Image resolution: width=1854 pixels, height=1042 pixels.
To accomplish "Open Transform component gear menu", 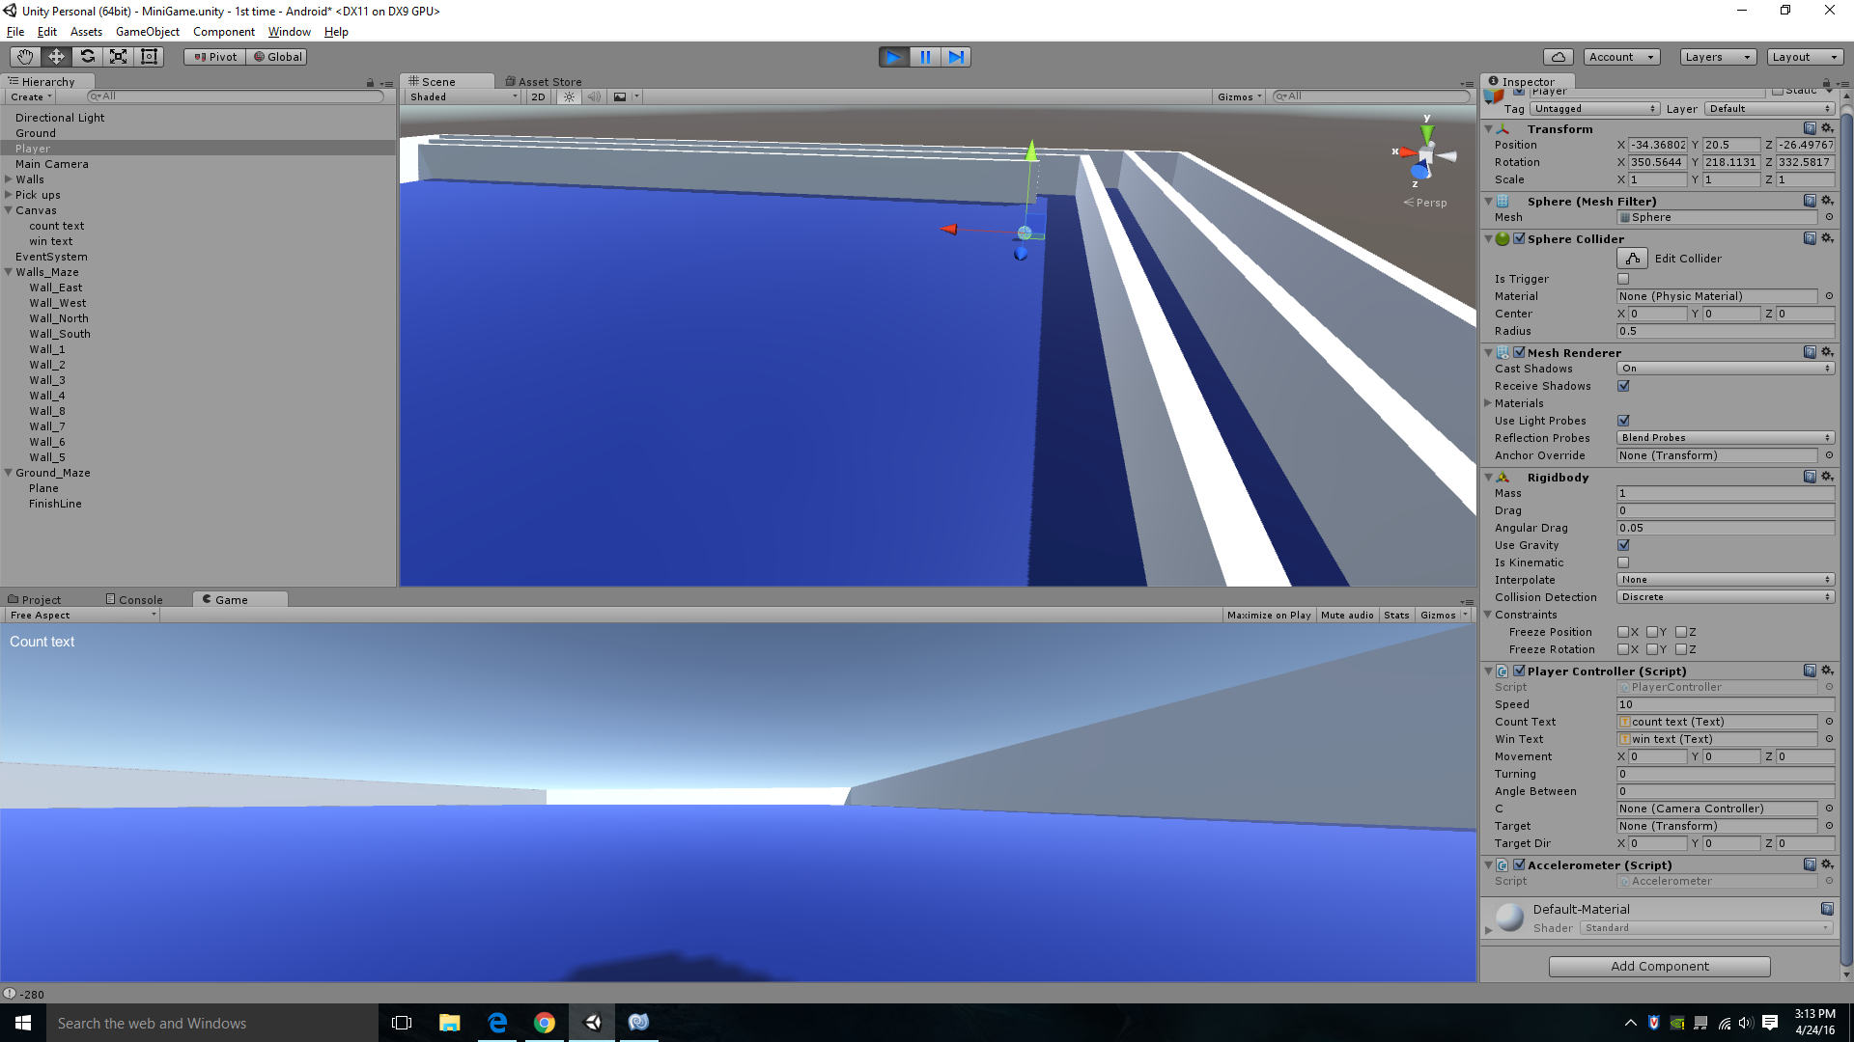I will pyautogui.click(x=1827, y=128).
